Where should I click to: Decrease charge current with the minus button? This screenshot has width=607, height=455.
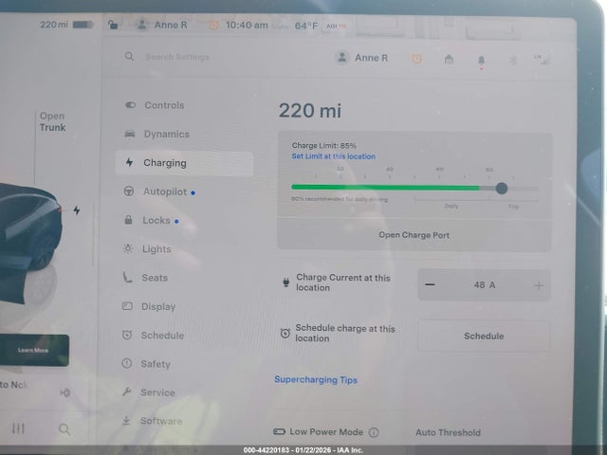pyautogui.click(x=431, y=285)
